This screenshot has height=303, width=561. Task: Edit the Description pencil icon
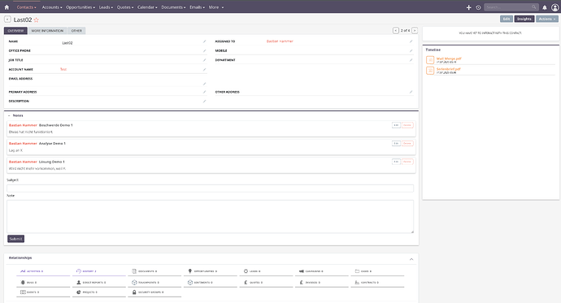pos(205,101)
